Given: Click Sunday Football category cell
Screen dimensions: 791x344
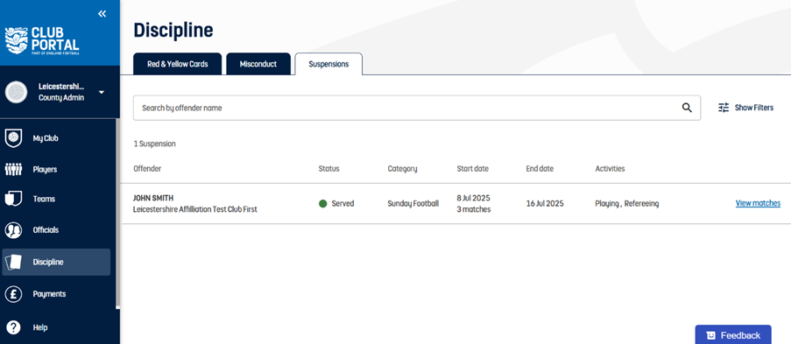Looking at the screenshot, I should (x=413, y=204).
